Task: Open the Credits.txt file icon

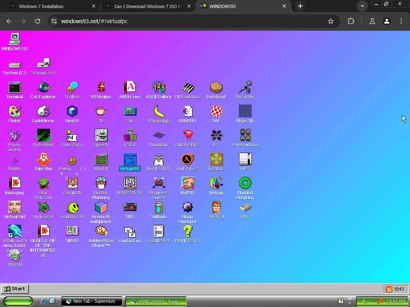Action: pos(159,234)
